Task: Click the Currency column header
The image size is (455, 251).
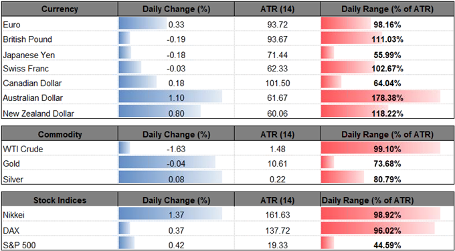Action: tap(60, 9)
